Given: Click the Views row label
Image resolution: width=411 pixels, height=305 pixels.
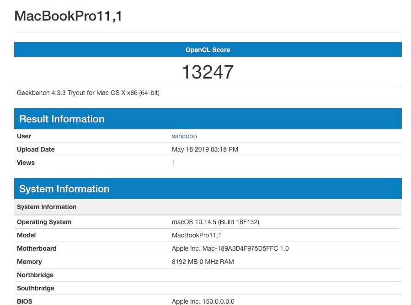Looking at the screenshot, I should tap(26, 163).
